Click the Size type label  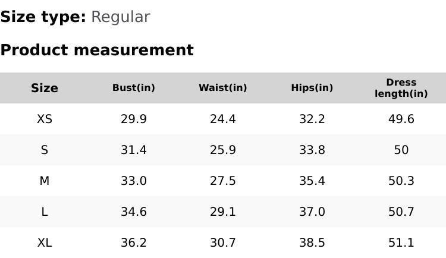click(43, 17)
